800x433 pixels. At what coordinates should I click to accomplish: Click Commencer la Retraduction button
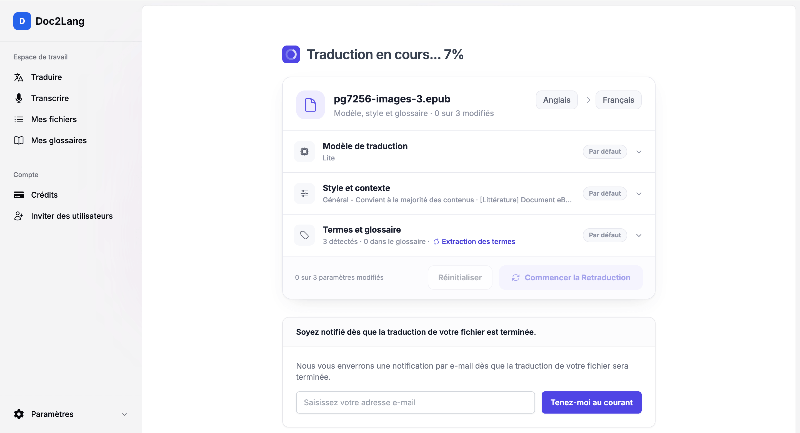tap(571, 278)
